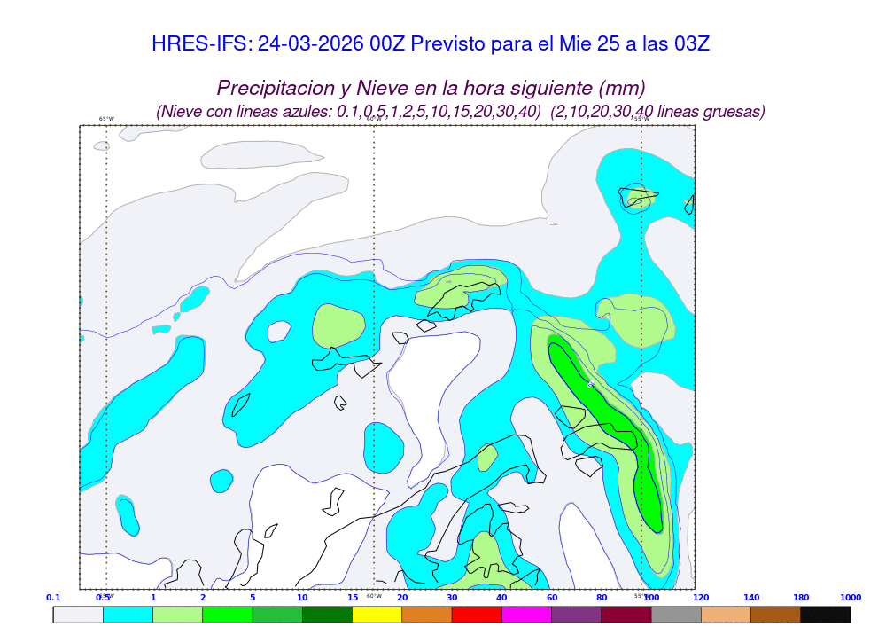The image size is (886, 627).
Task: Pick the bright green 2–5 mm swatch
Action: [228, 615]
